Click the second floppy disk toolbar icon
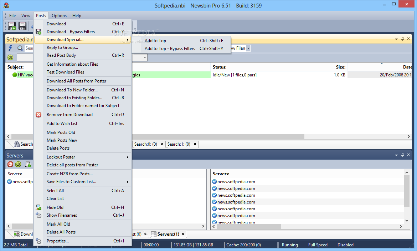 22,26
